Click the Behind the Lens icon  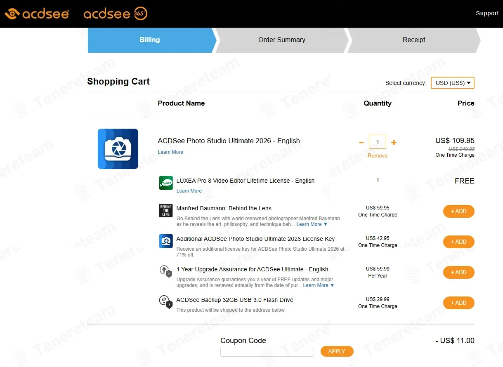(x=166, y=210)
